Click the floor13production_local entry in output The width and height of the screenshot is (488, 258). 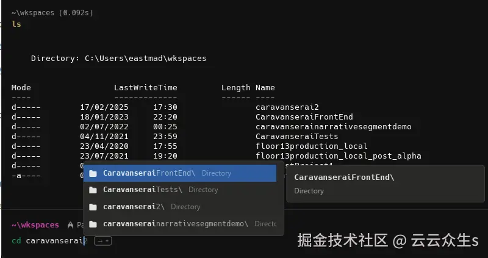pyautogui.click(x=311, y=146)
